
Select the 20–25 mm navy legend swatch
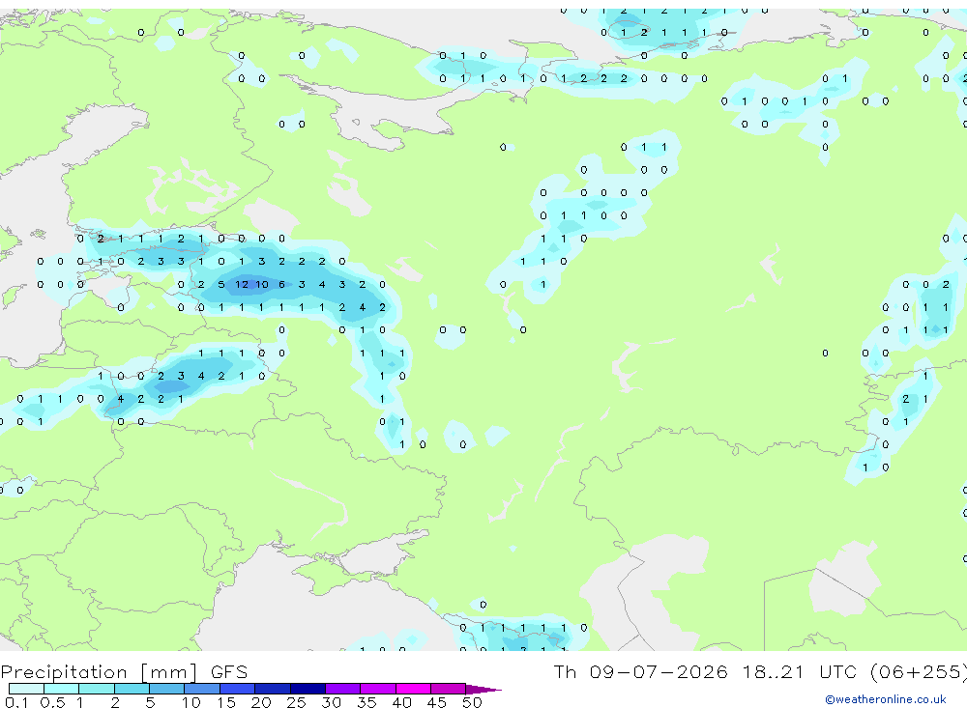[273, 689]
